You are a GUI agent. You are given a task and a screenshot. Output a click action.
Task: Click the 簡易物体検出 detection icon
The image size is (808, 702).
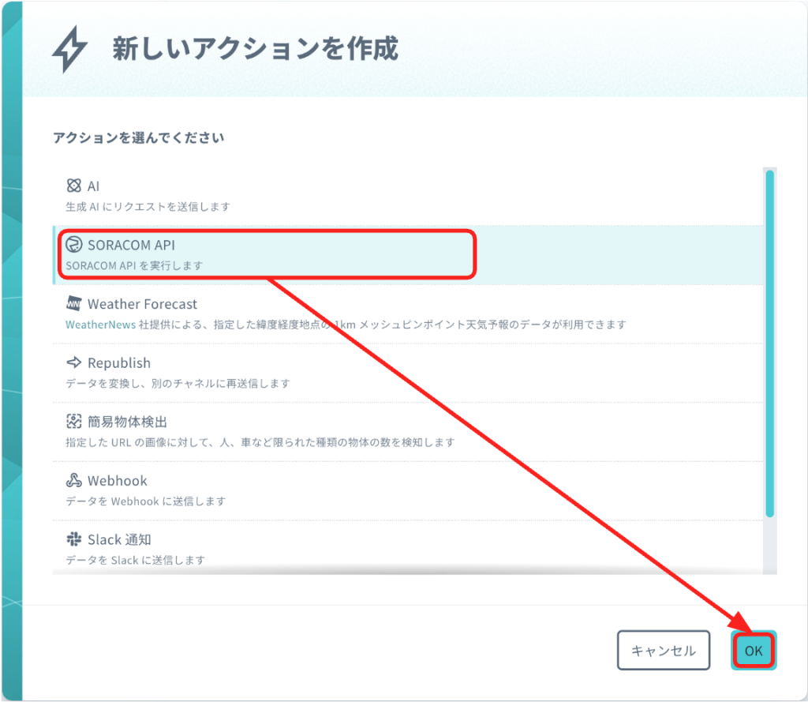point(73,421)
